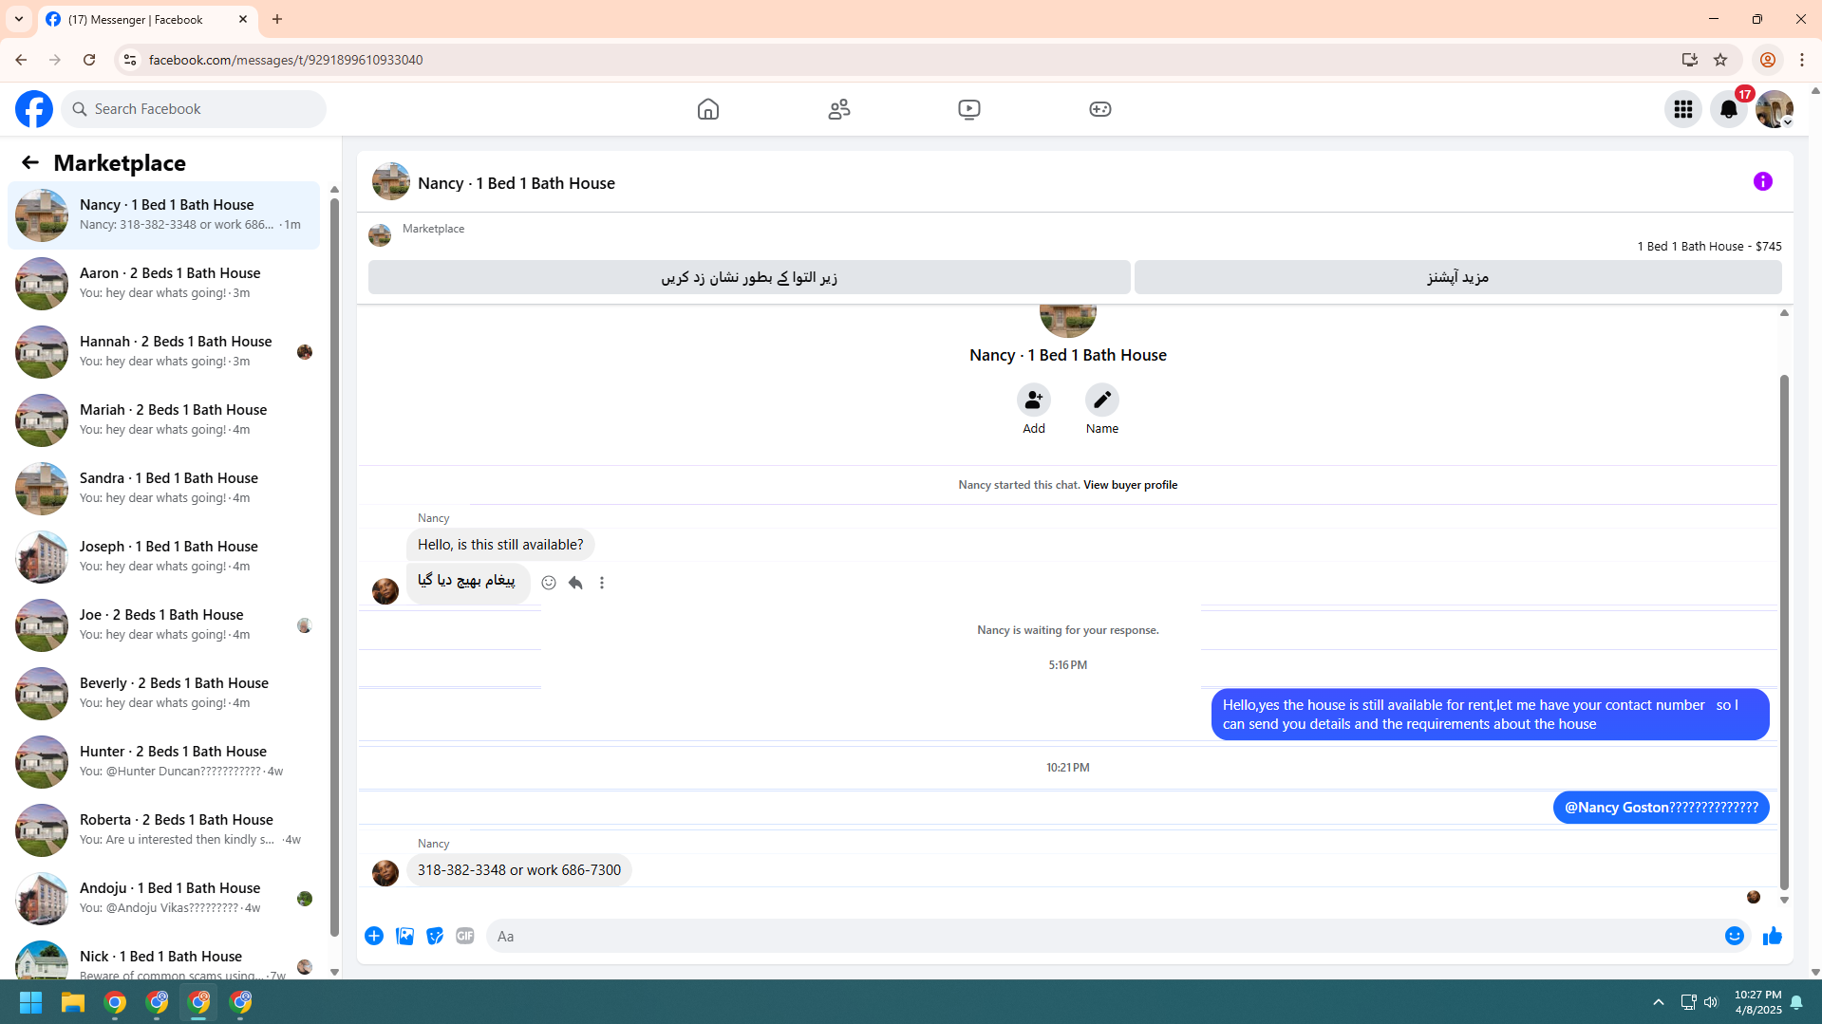Click the Add people icon

(1034, 400)
